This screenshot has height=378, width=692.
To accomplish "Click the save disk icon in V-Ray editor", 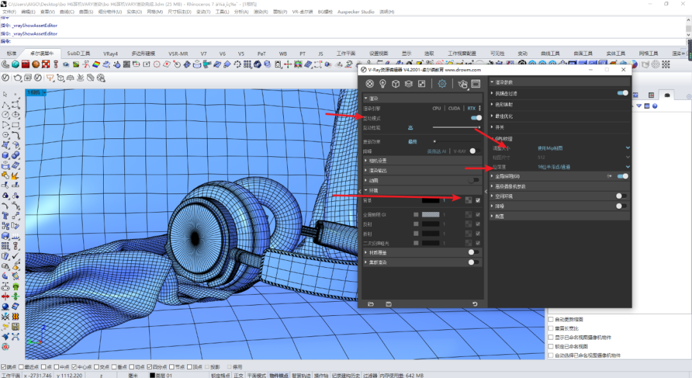I will tap(388, 304).
